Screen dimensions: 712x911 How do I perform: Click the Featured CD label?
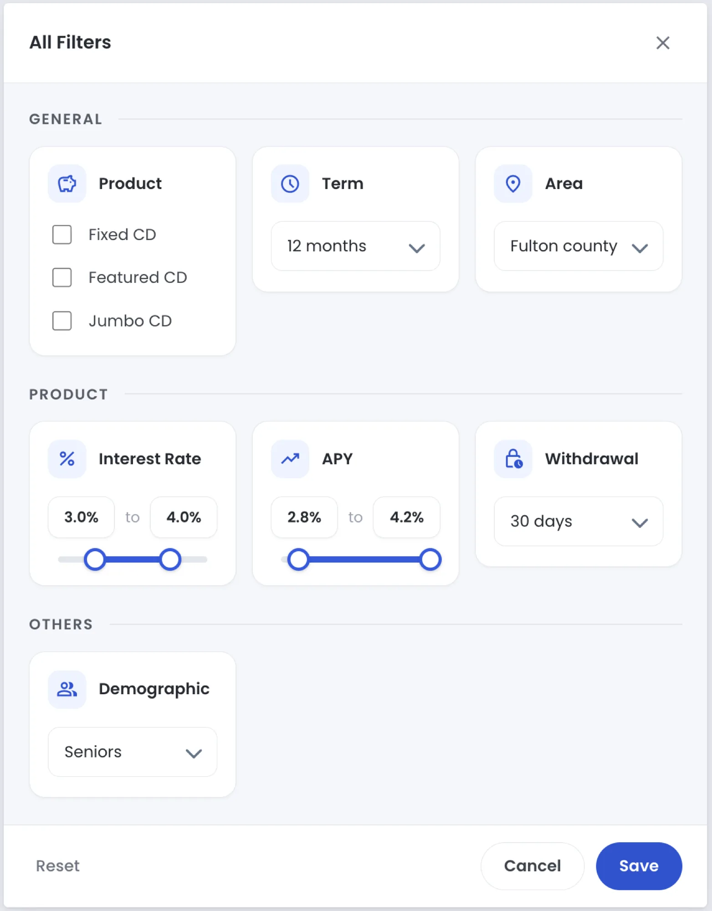(138, 277)
